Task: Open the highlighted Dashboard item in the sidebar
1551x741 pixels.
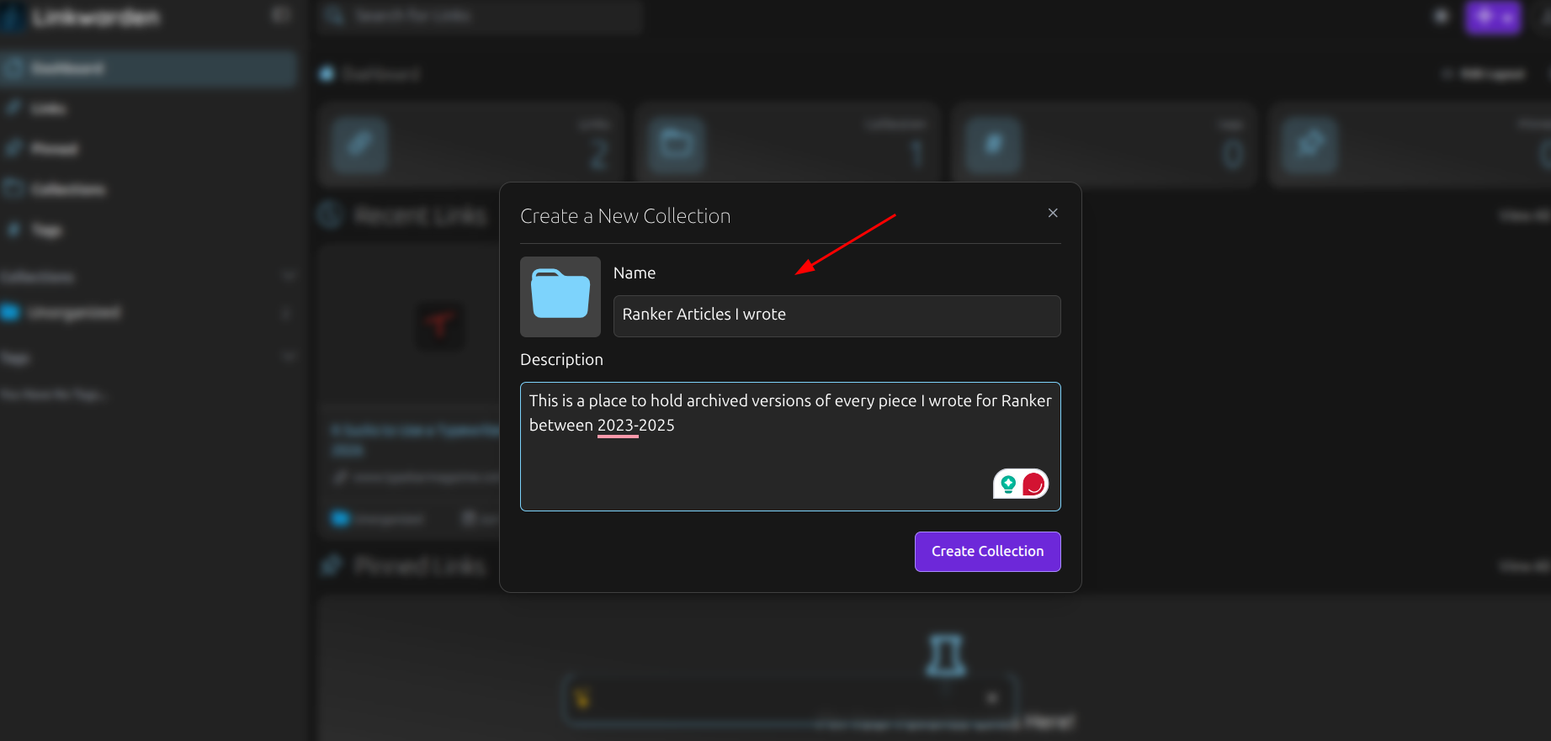Action: 148,68
